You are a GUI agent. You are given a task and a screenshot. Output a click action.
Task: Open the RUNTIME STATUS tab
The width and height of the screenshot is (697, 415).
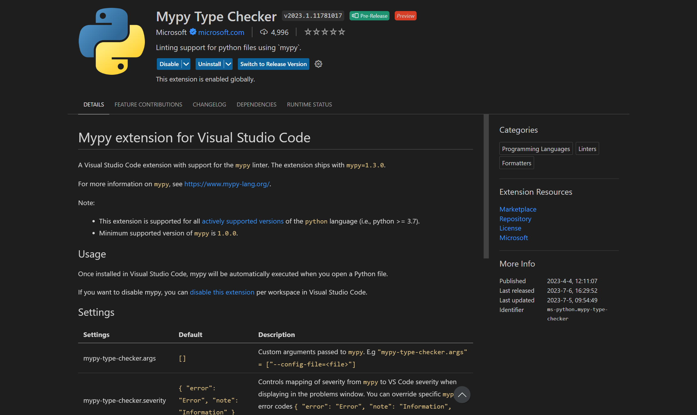(309, 104)
